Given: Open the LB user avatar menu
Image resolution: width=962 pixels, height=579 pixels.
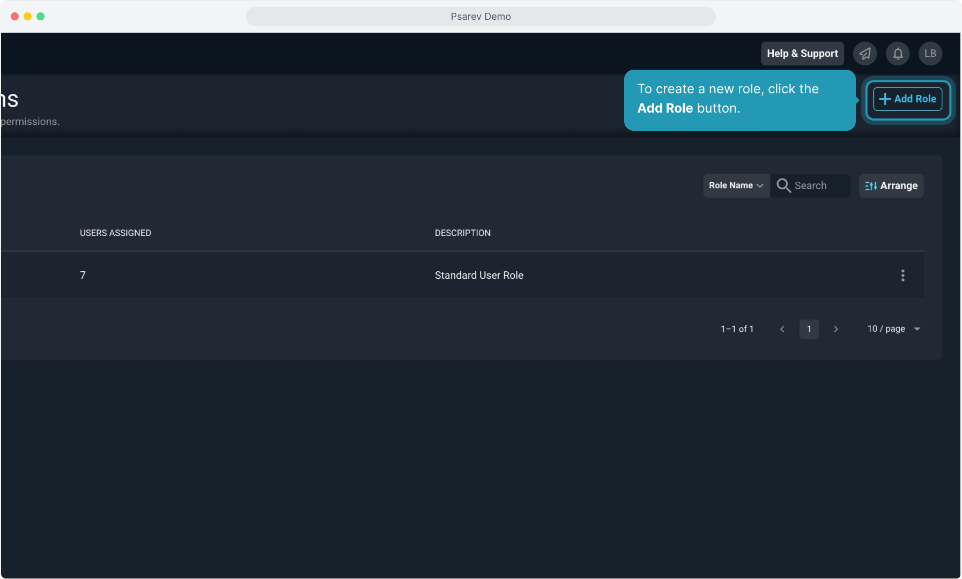Looking at the screenshot, I should (930, 54).
